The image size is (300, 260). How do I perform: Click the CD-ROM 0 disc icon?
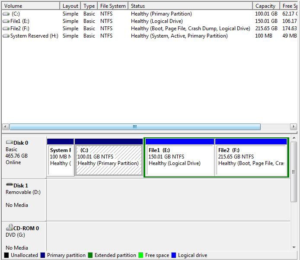click(x=9, y=228)
